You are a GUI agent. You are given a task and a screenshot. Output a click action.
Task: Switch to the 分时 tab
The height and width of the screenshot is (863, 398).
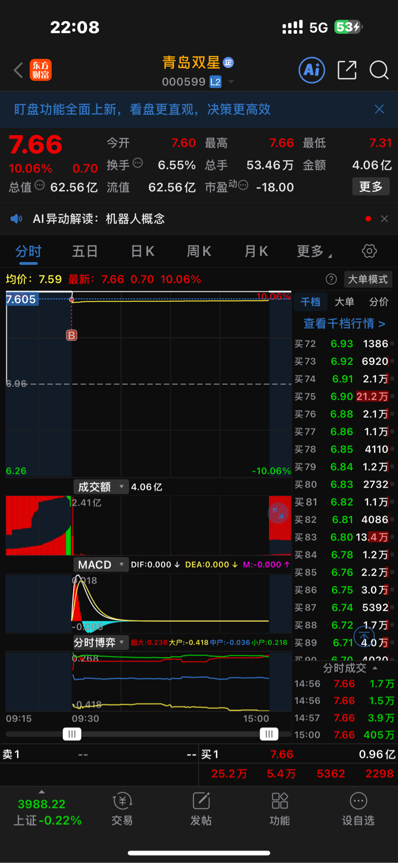29,251
